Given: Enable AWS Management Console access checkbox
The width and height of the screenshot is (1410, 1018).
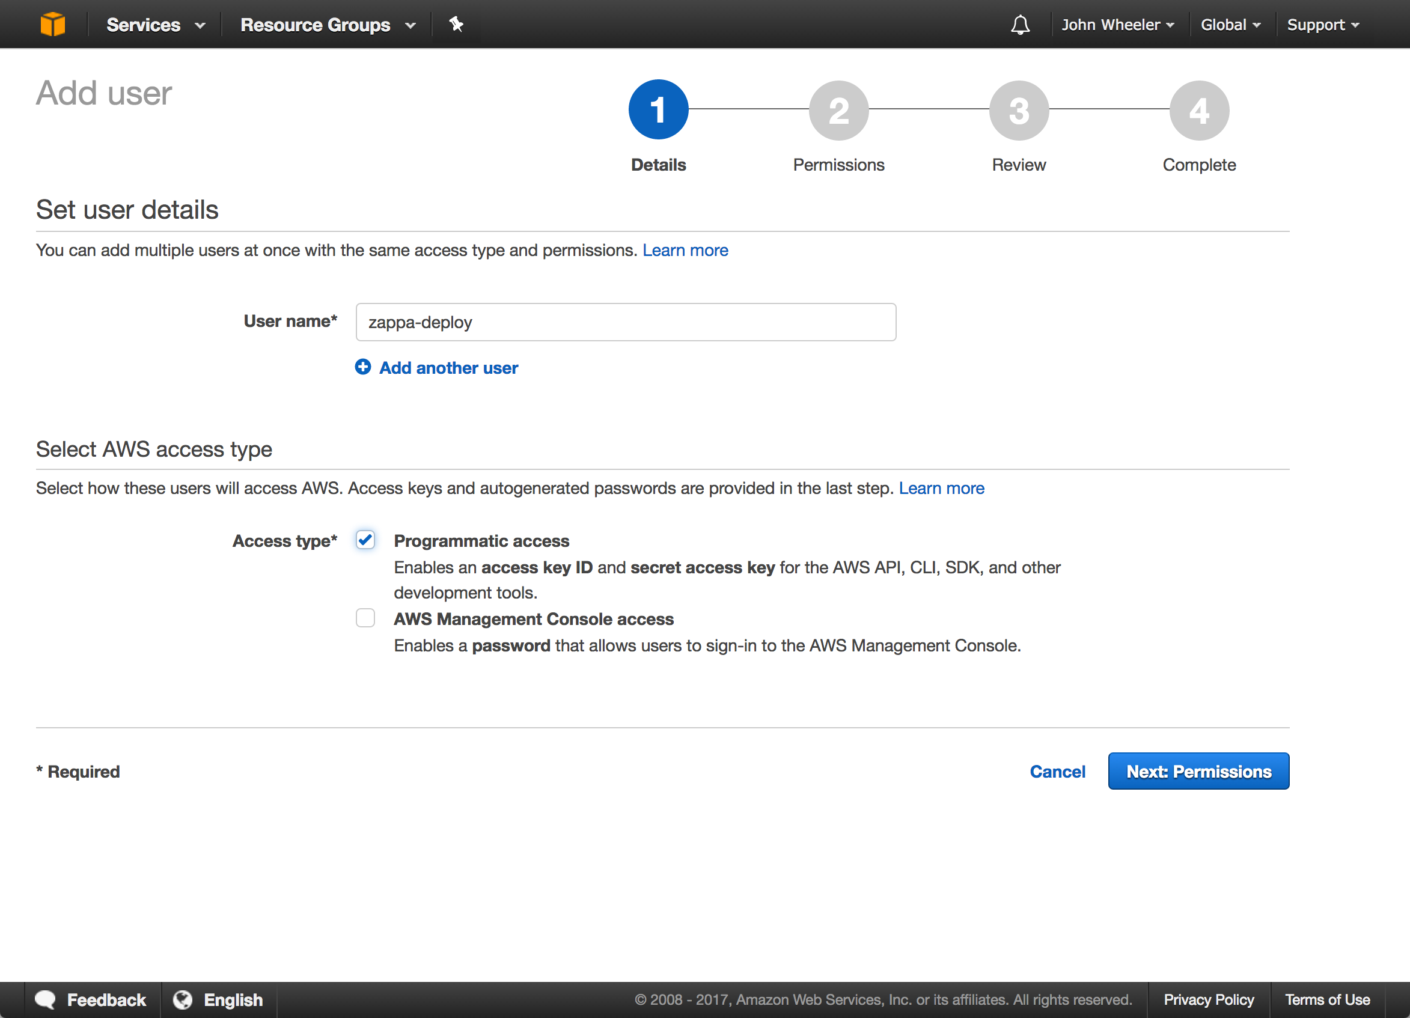Looking at the screenshot, I should (x=365, y=618).
